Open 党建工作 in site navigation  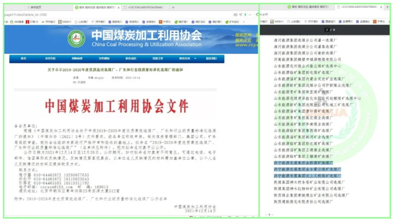158,58
